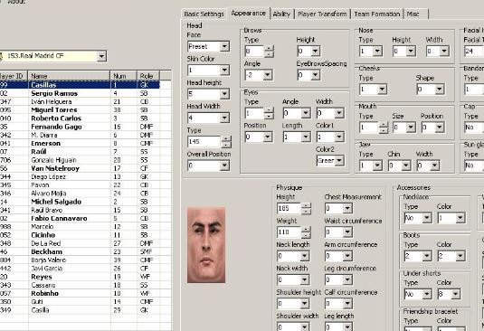Open the Chest Measurement dropdown
The image size is (484, 331).
347,209
